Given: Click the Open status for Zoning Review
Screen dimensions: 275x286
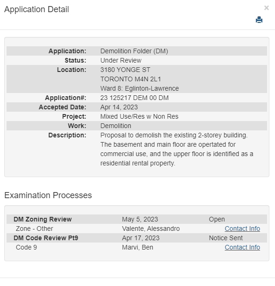Looking at the screenshot, I should coord(217,219).
